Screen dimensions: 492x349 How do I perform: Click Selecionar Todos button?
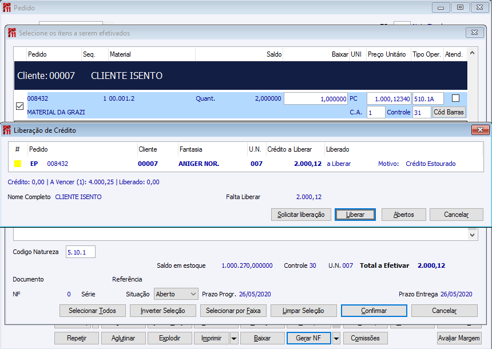[93, 311]
